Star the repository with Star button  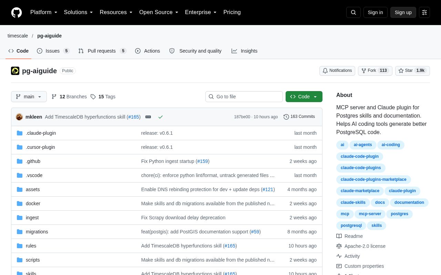coord(412,71)
